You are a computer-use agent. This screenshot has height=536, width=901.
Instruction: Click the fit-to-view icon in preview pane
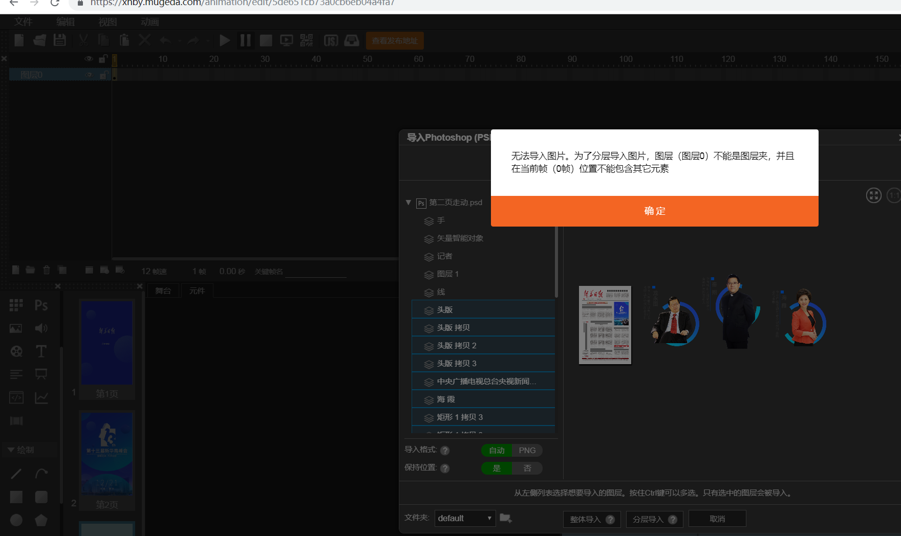[x=873, y=195]
